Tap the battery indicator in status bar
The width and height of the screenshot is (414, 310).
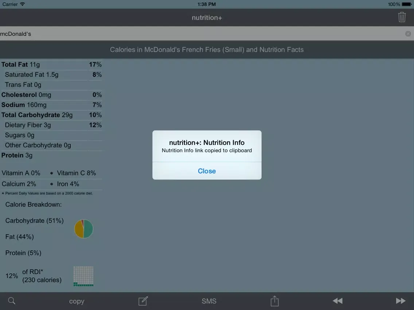click(x=407, y=4)
